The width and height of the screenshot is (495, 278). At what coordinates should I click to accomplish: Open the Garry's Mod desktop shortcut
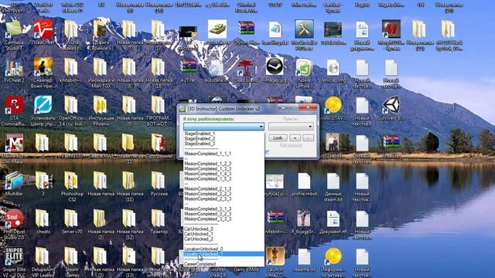(246, 270)
